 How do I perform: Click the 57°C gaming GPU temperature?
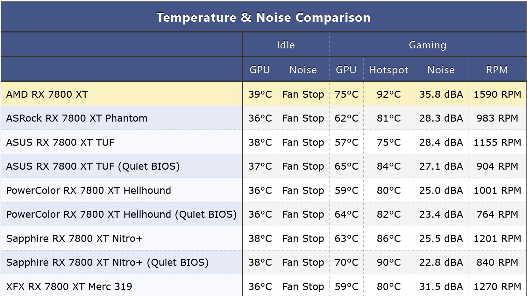(x=346, y=142)
